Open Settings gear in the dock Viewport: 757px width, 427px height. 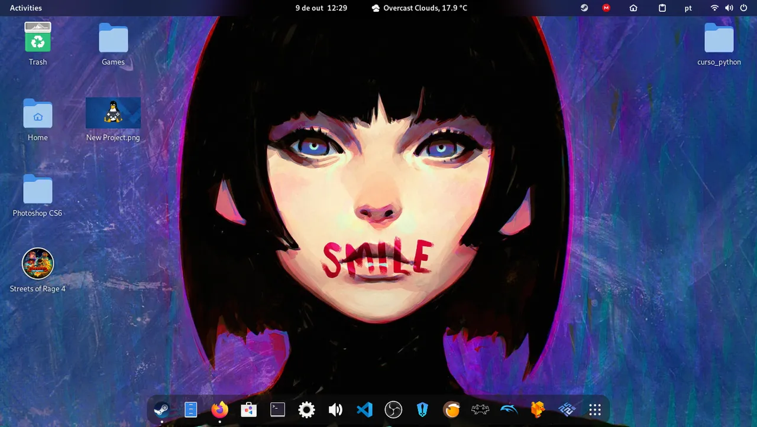click(306, 409)
